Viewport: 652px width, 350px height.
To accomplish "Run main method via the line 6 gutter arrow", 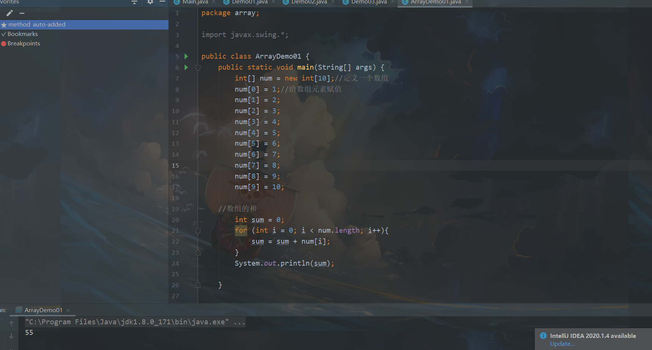I will pos(186,67).
